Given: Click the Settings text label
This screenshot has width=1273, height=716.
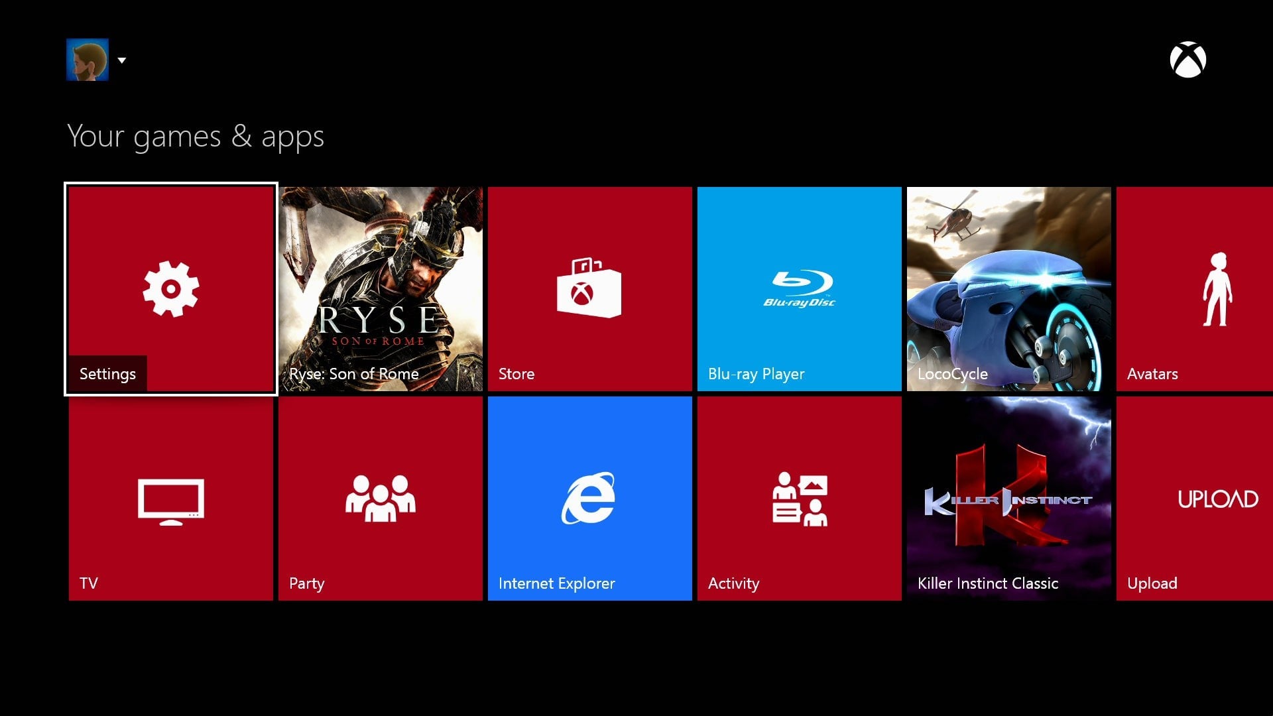Looking at the screenshot, I should point(107,374).
